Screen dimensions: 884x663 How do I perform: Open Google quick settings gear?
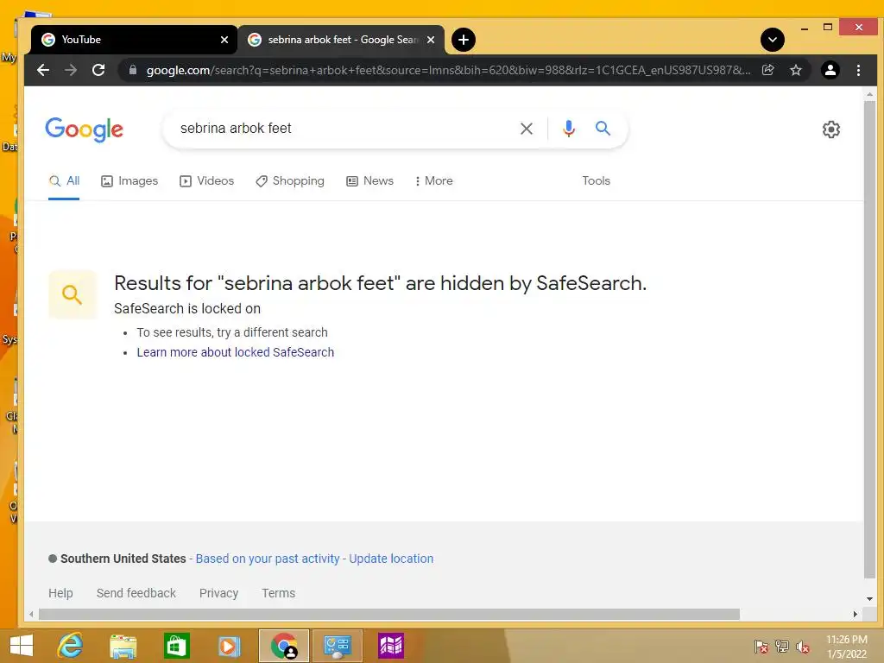(x=830, y=129)
